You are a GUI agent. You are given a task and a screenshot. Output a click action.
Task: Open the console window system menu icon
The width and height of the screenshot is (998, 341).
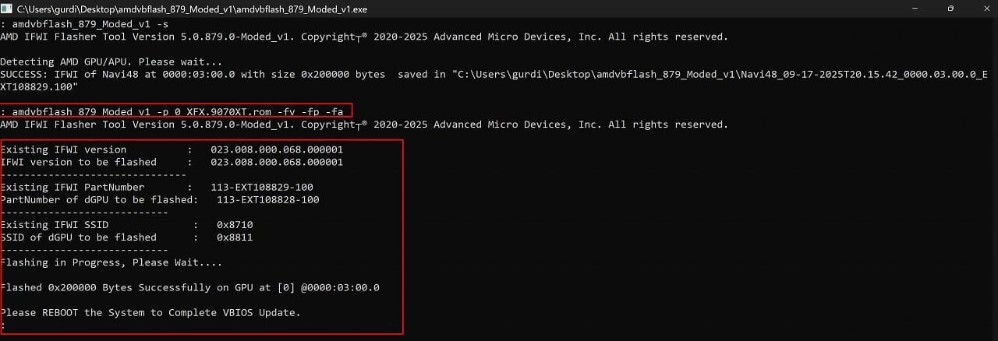tap(7, 9)
